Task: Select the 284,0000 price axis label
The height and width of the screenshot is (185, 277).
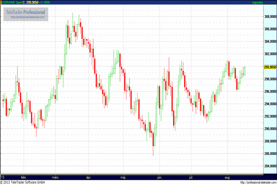Action: [269, 166]
